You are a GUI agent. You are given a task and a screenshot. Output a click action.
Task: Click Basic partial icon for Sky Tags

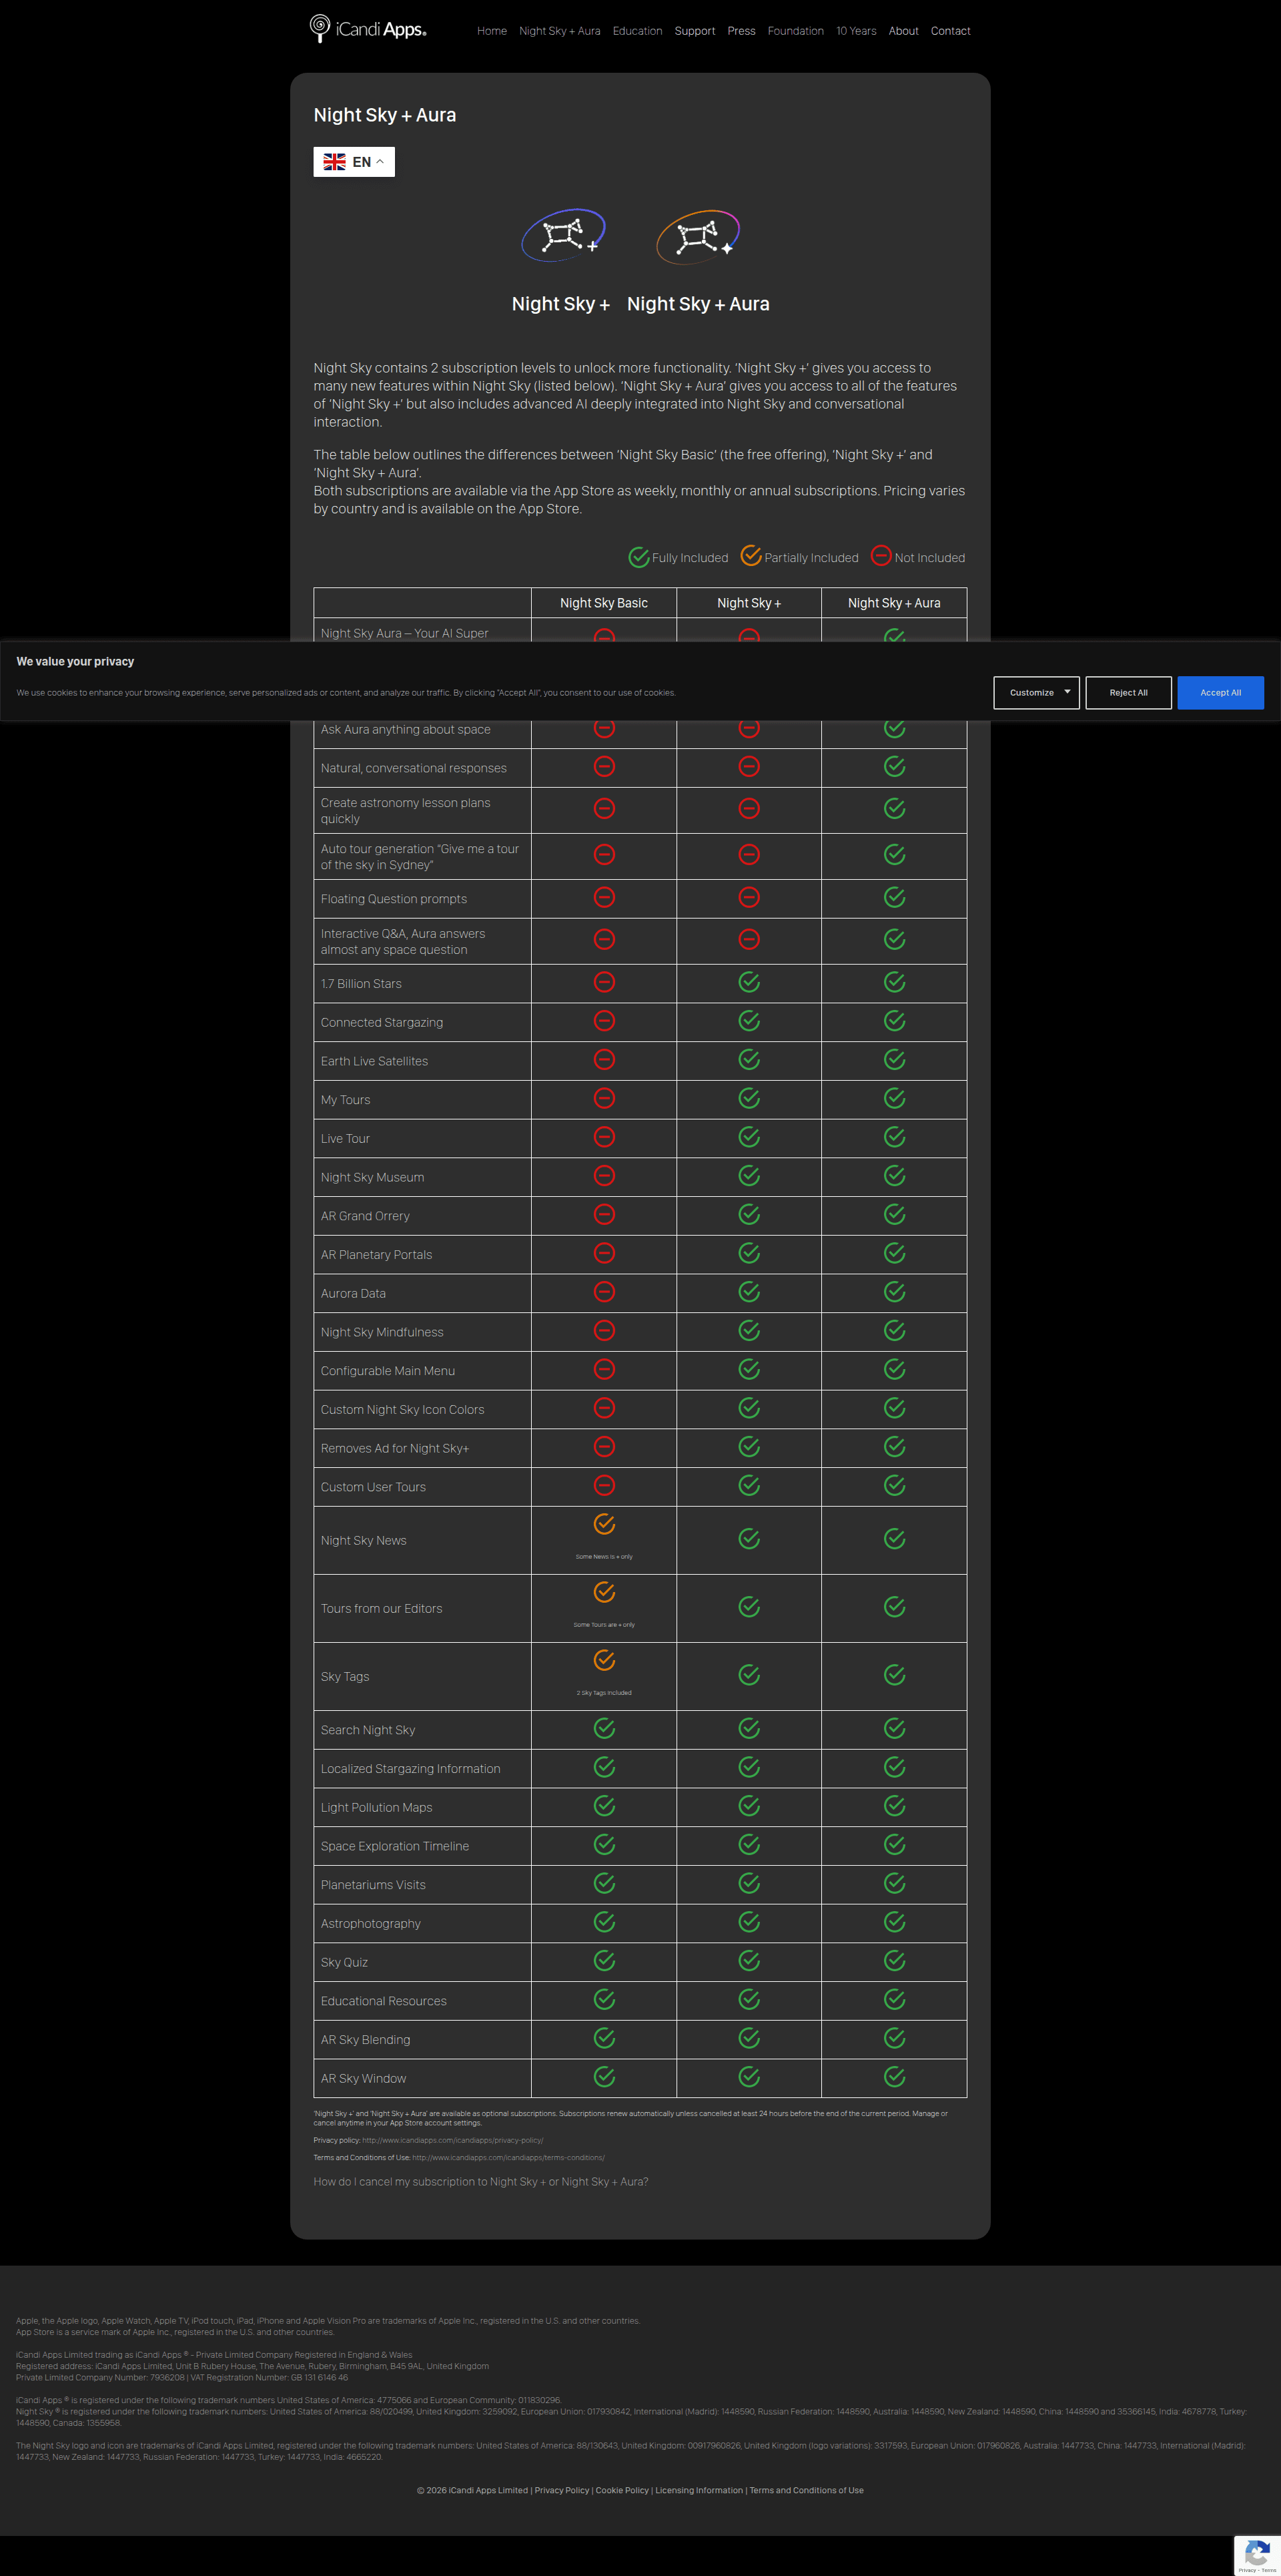(x=604, y=1660)
